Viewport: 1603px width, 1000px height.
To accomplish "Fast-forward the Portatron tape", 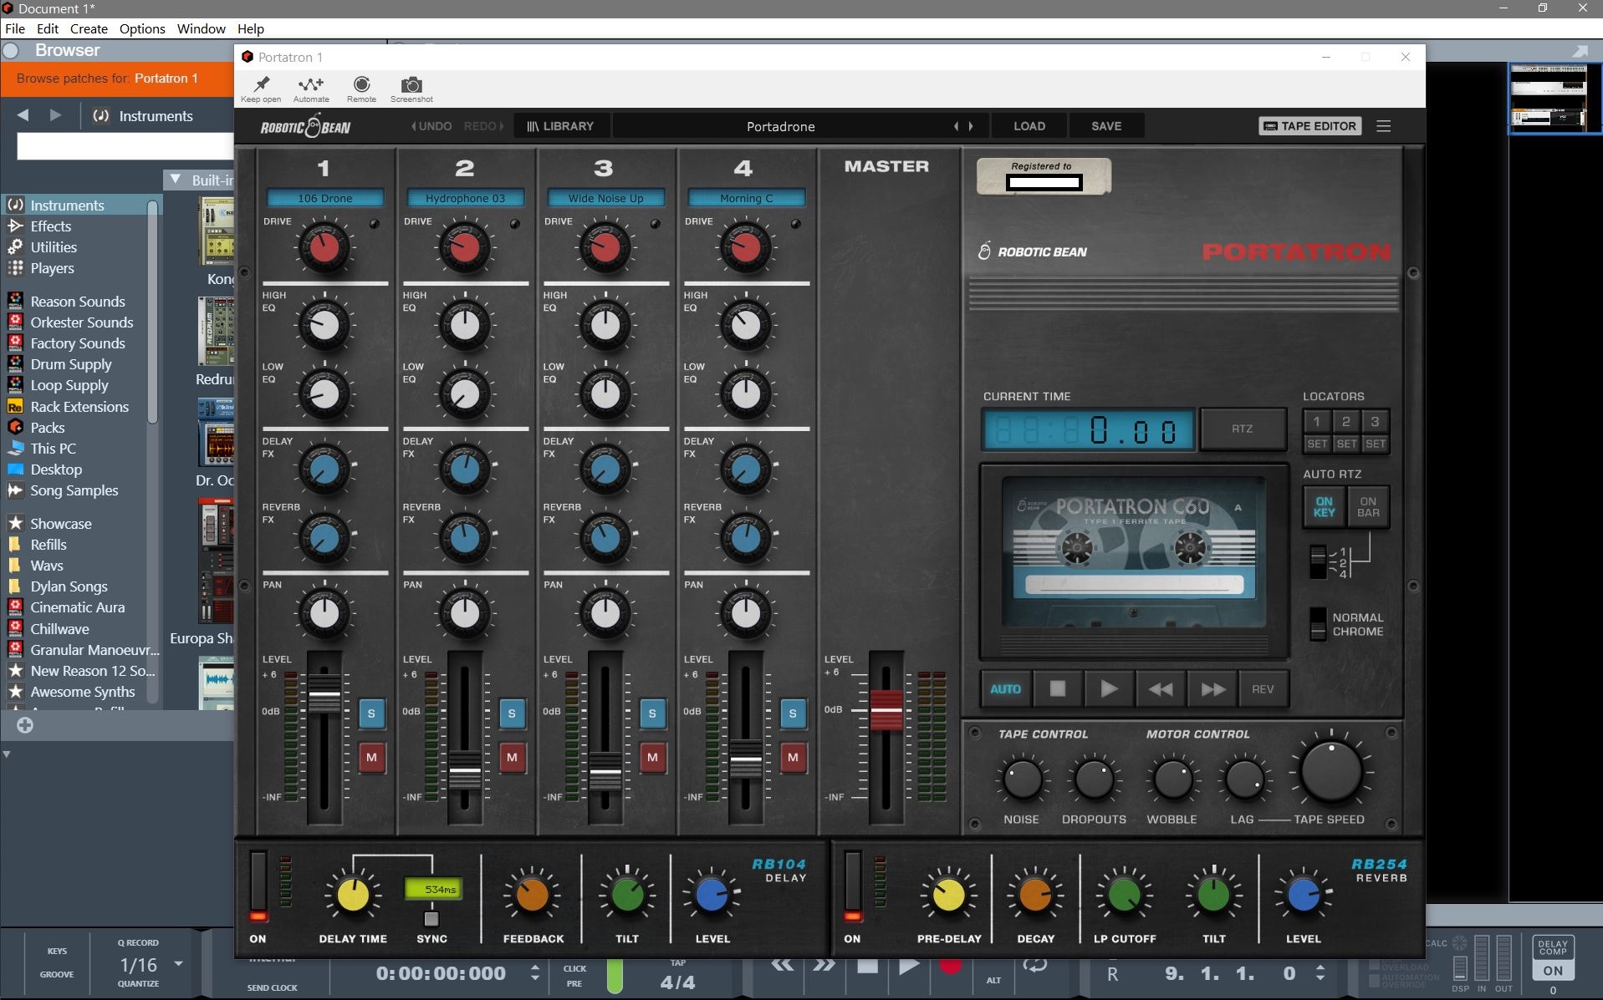I will point(1212,689).
